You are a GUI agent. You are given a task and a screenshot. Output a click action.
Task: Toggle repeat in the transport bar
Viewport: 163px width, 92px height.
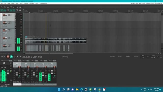[x=15, y=57]
